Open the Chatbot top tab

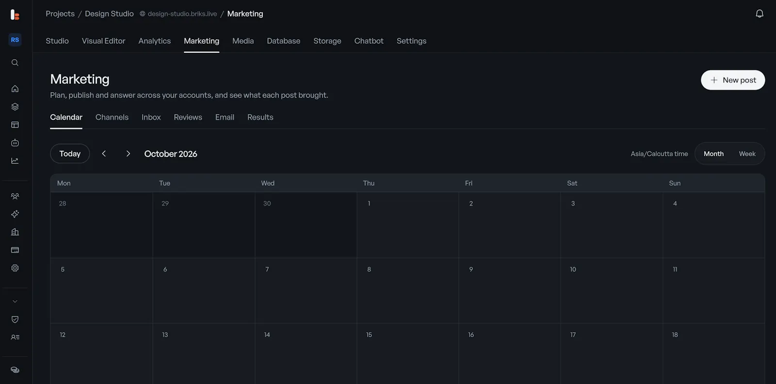(369, 41)
